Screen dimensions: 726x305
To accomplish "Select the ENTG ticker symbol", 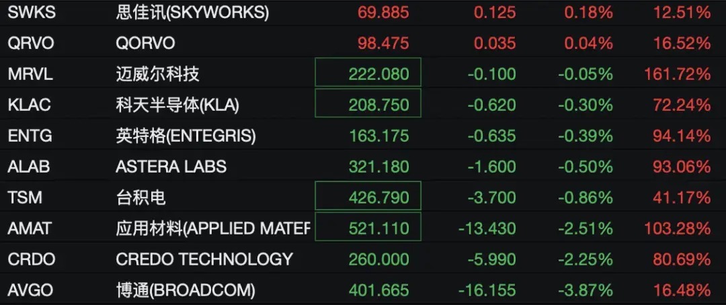I will pos(30,136).
